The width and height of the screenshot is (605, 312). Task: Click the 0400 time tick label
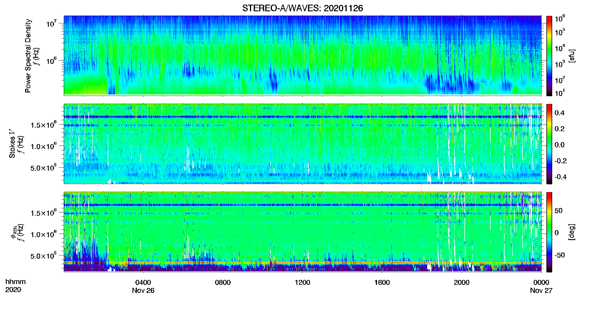pos(143,282)
